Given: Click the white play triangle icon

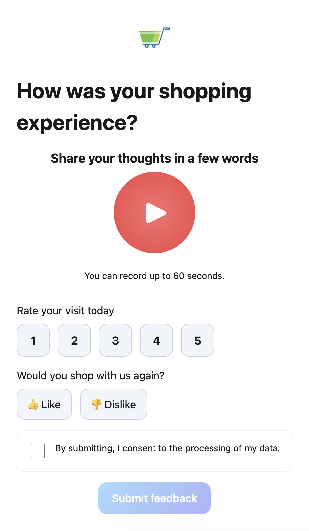Looking at the screenshot, I should [155, 213].
